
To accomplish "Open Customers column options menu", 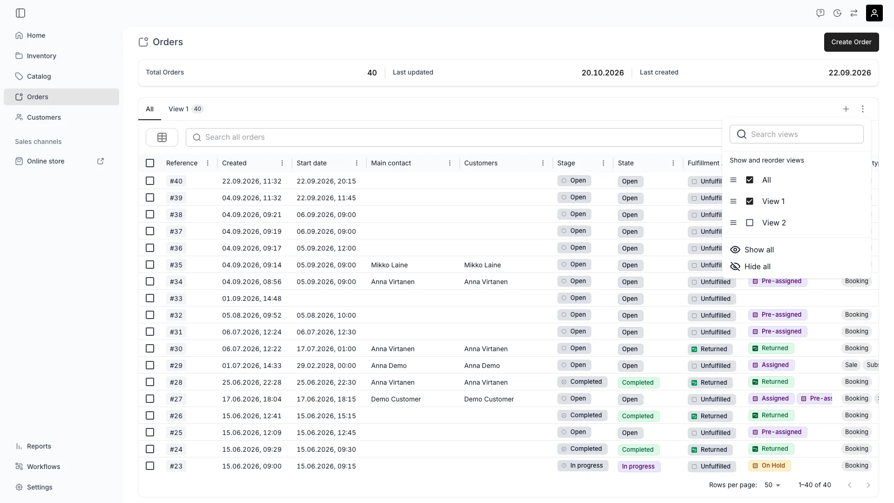I will [x=543, y=163].
